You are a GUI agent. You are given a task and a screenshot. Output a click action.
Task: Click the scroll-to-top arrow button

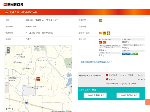[x=147, y=102]
